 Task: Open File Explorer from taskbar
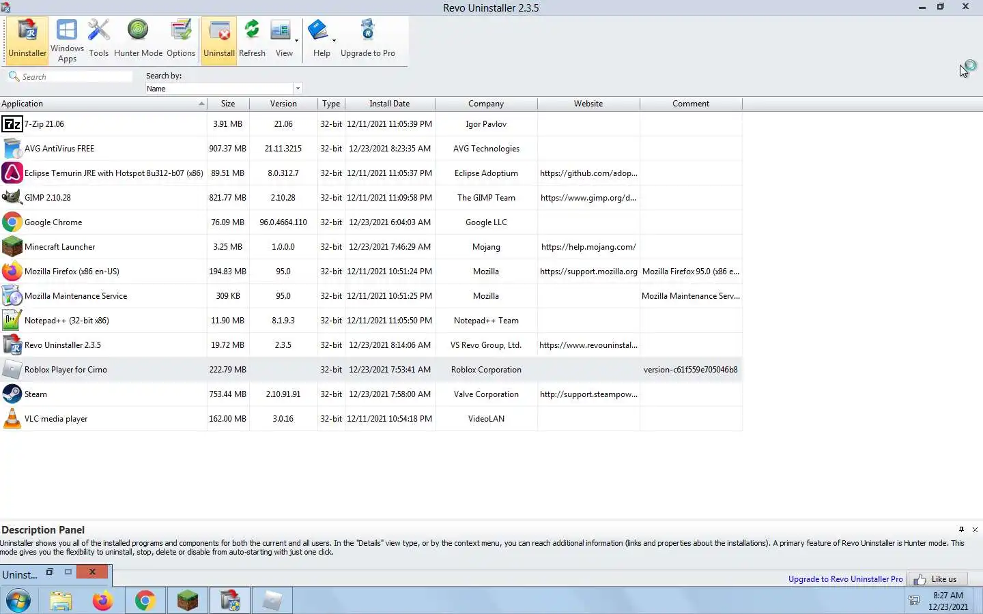click(x=61, y=601)
